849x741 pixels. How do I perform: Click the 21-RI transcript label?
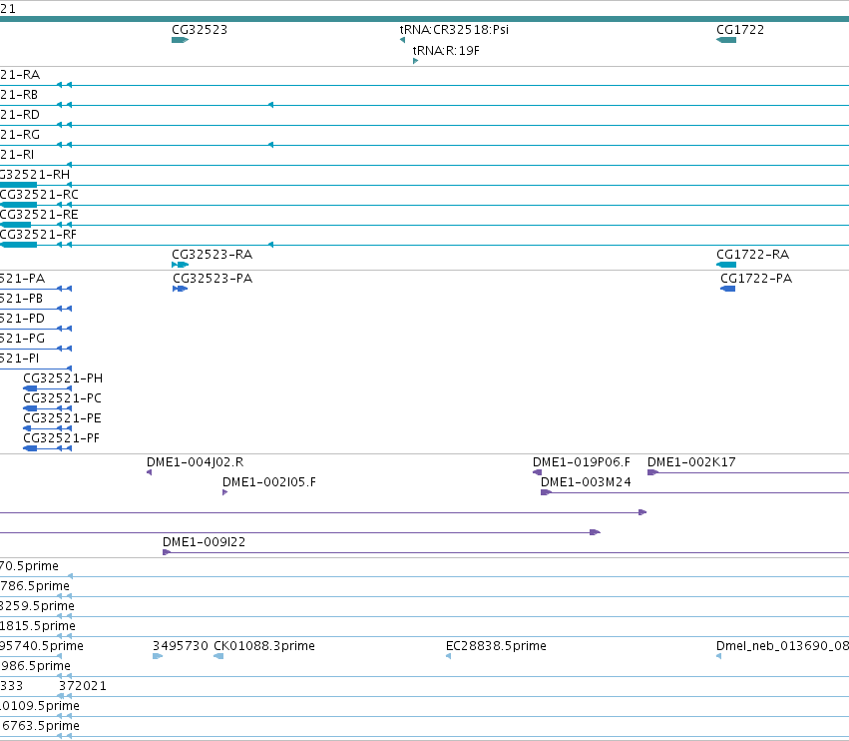pos(17,155)
